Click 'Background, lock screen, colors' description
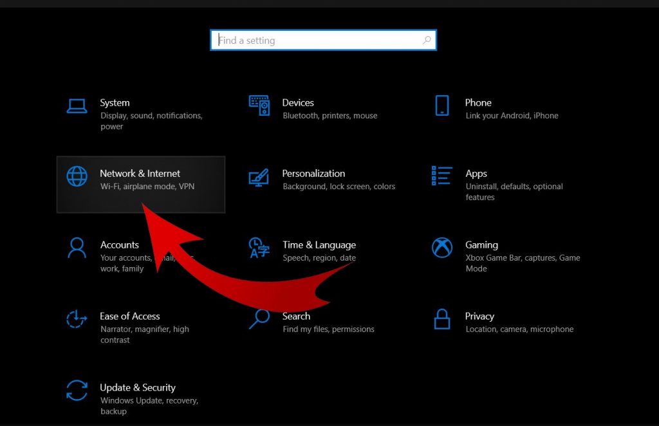Image resolution: width=659 pixels, height=426 pixels. [x=339, y=186]
